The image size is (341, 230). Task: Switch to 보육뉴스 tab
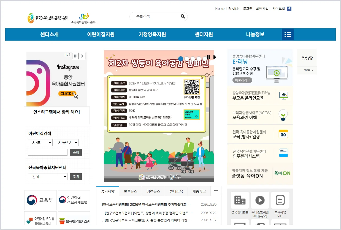(x=131, y=191)
